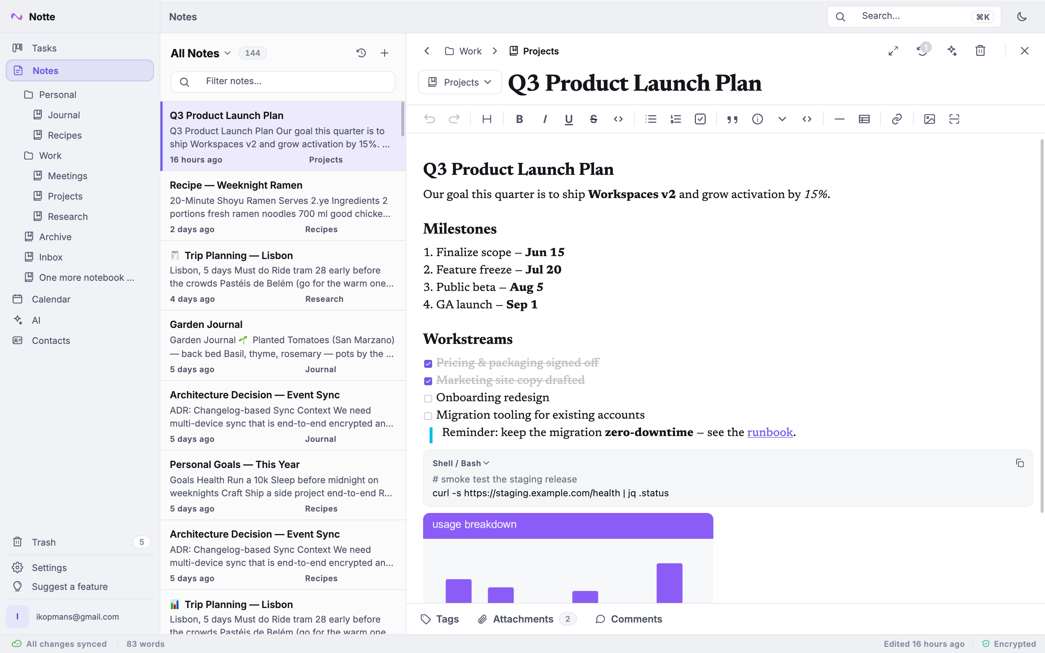Copy the Shell code block
The width and height of the screenshot is (1045, 653).
tap(1020, 463)
